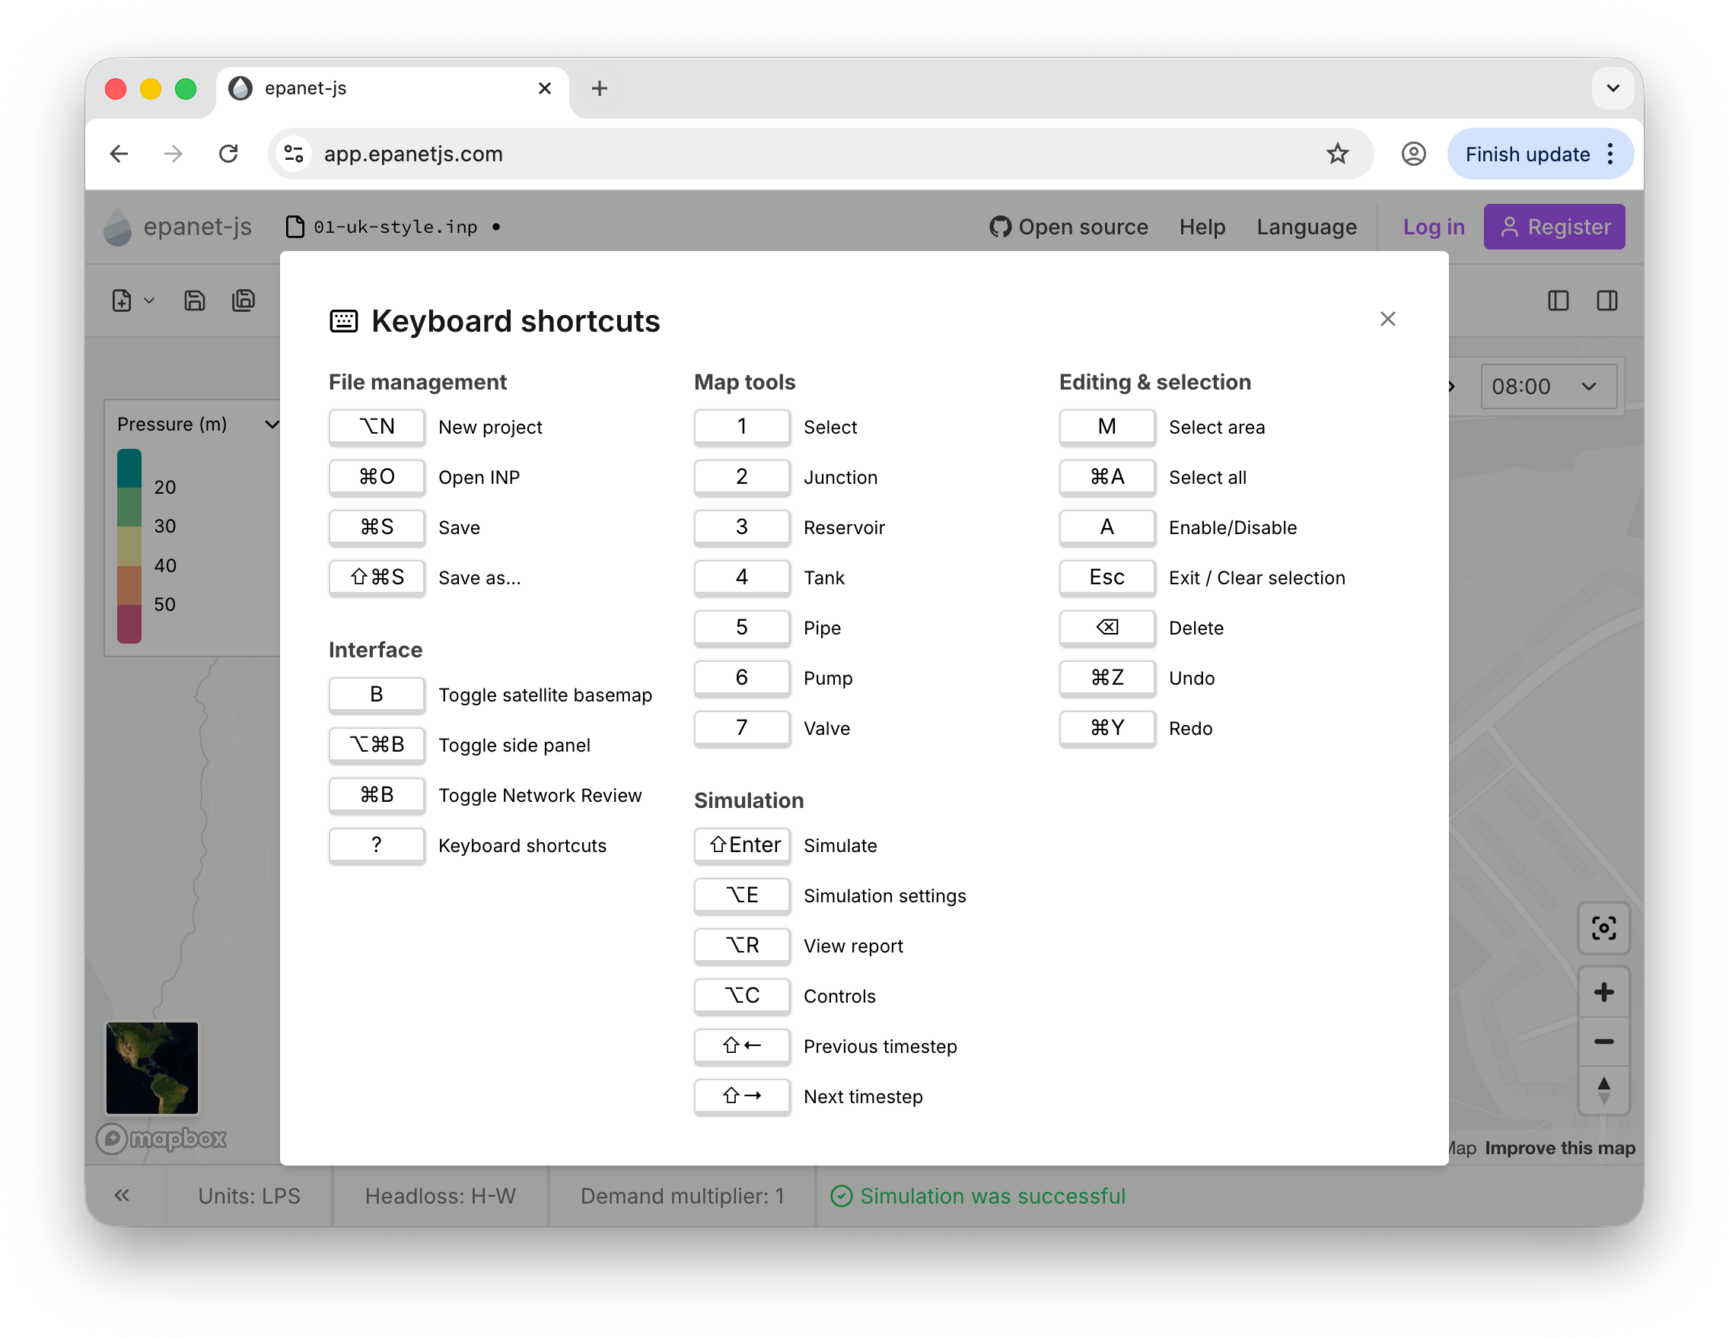Viewport: 1729px width, 1339px height.
Task: Toggle the left side panel icon
Action: click(x=1557, y=301)
